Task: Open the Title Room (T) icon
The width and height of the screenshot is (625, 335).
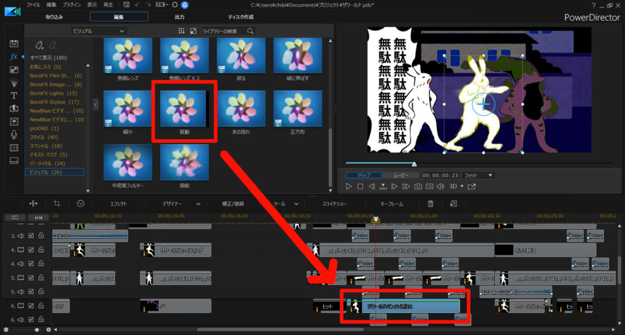Action: coord(14,96)
